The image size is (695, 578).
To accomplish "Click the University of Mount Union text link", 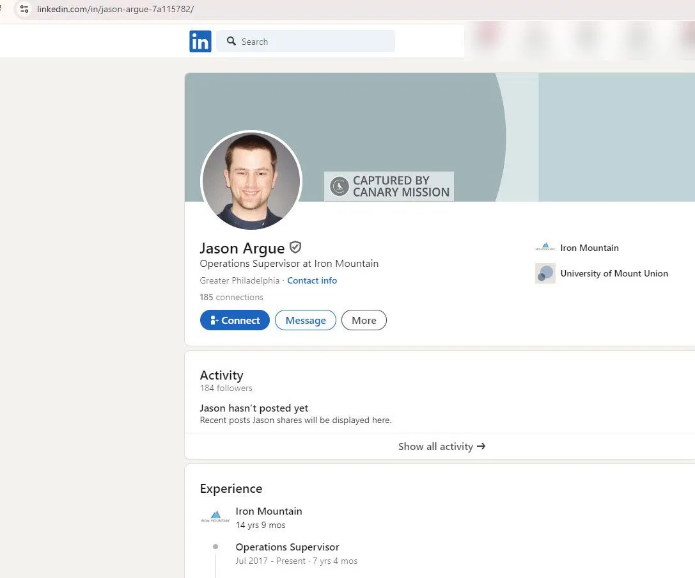I will (614, 273).
